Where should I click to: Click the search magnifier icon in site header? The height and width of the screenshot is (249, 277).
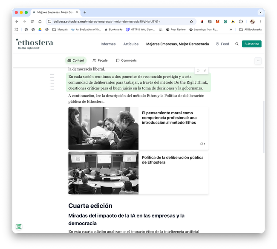point(237,44)
